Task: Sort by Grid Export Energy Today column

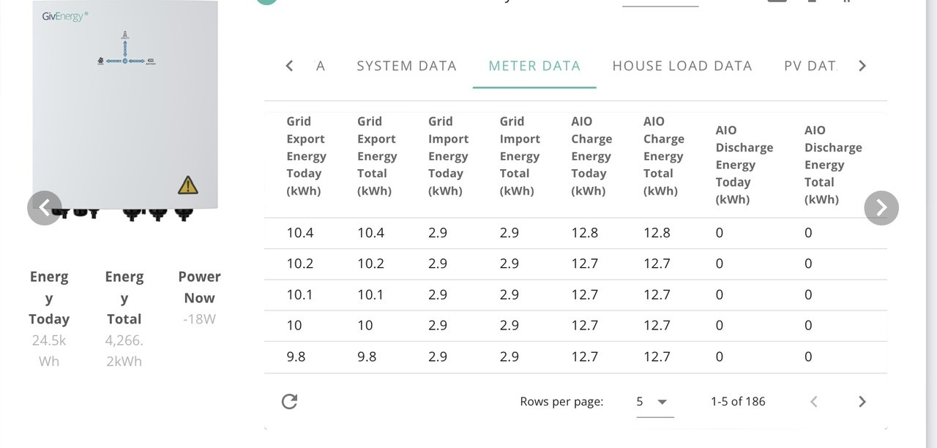Action: point(307,156)
